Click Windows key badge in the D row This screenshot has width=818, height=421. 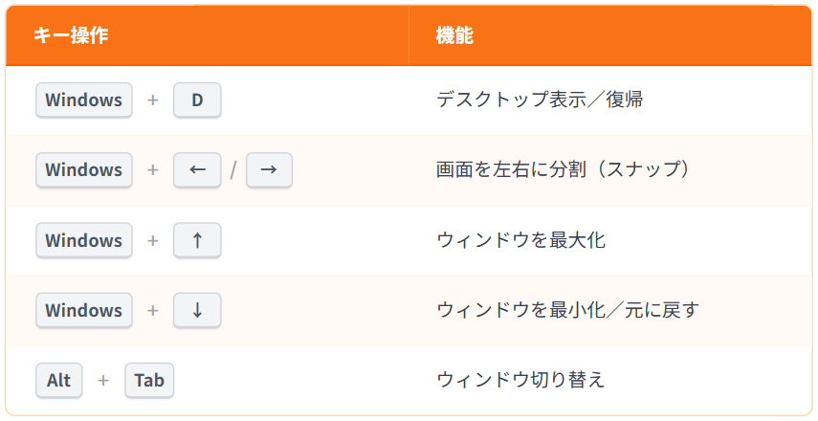(84, 100)
